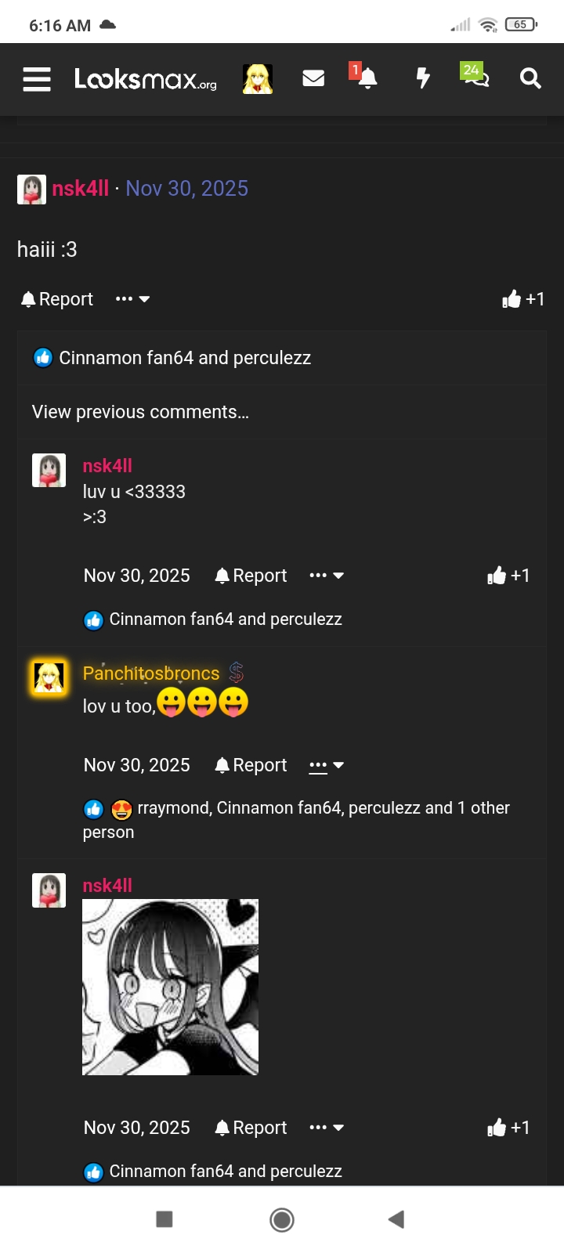Report the haiii :3 post
564x1253 pixels.
click(56, 298)
